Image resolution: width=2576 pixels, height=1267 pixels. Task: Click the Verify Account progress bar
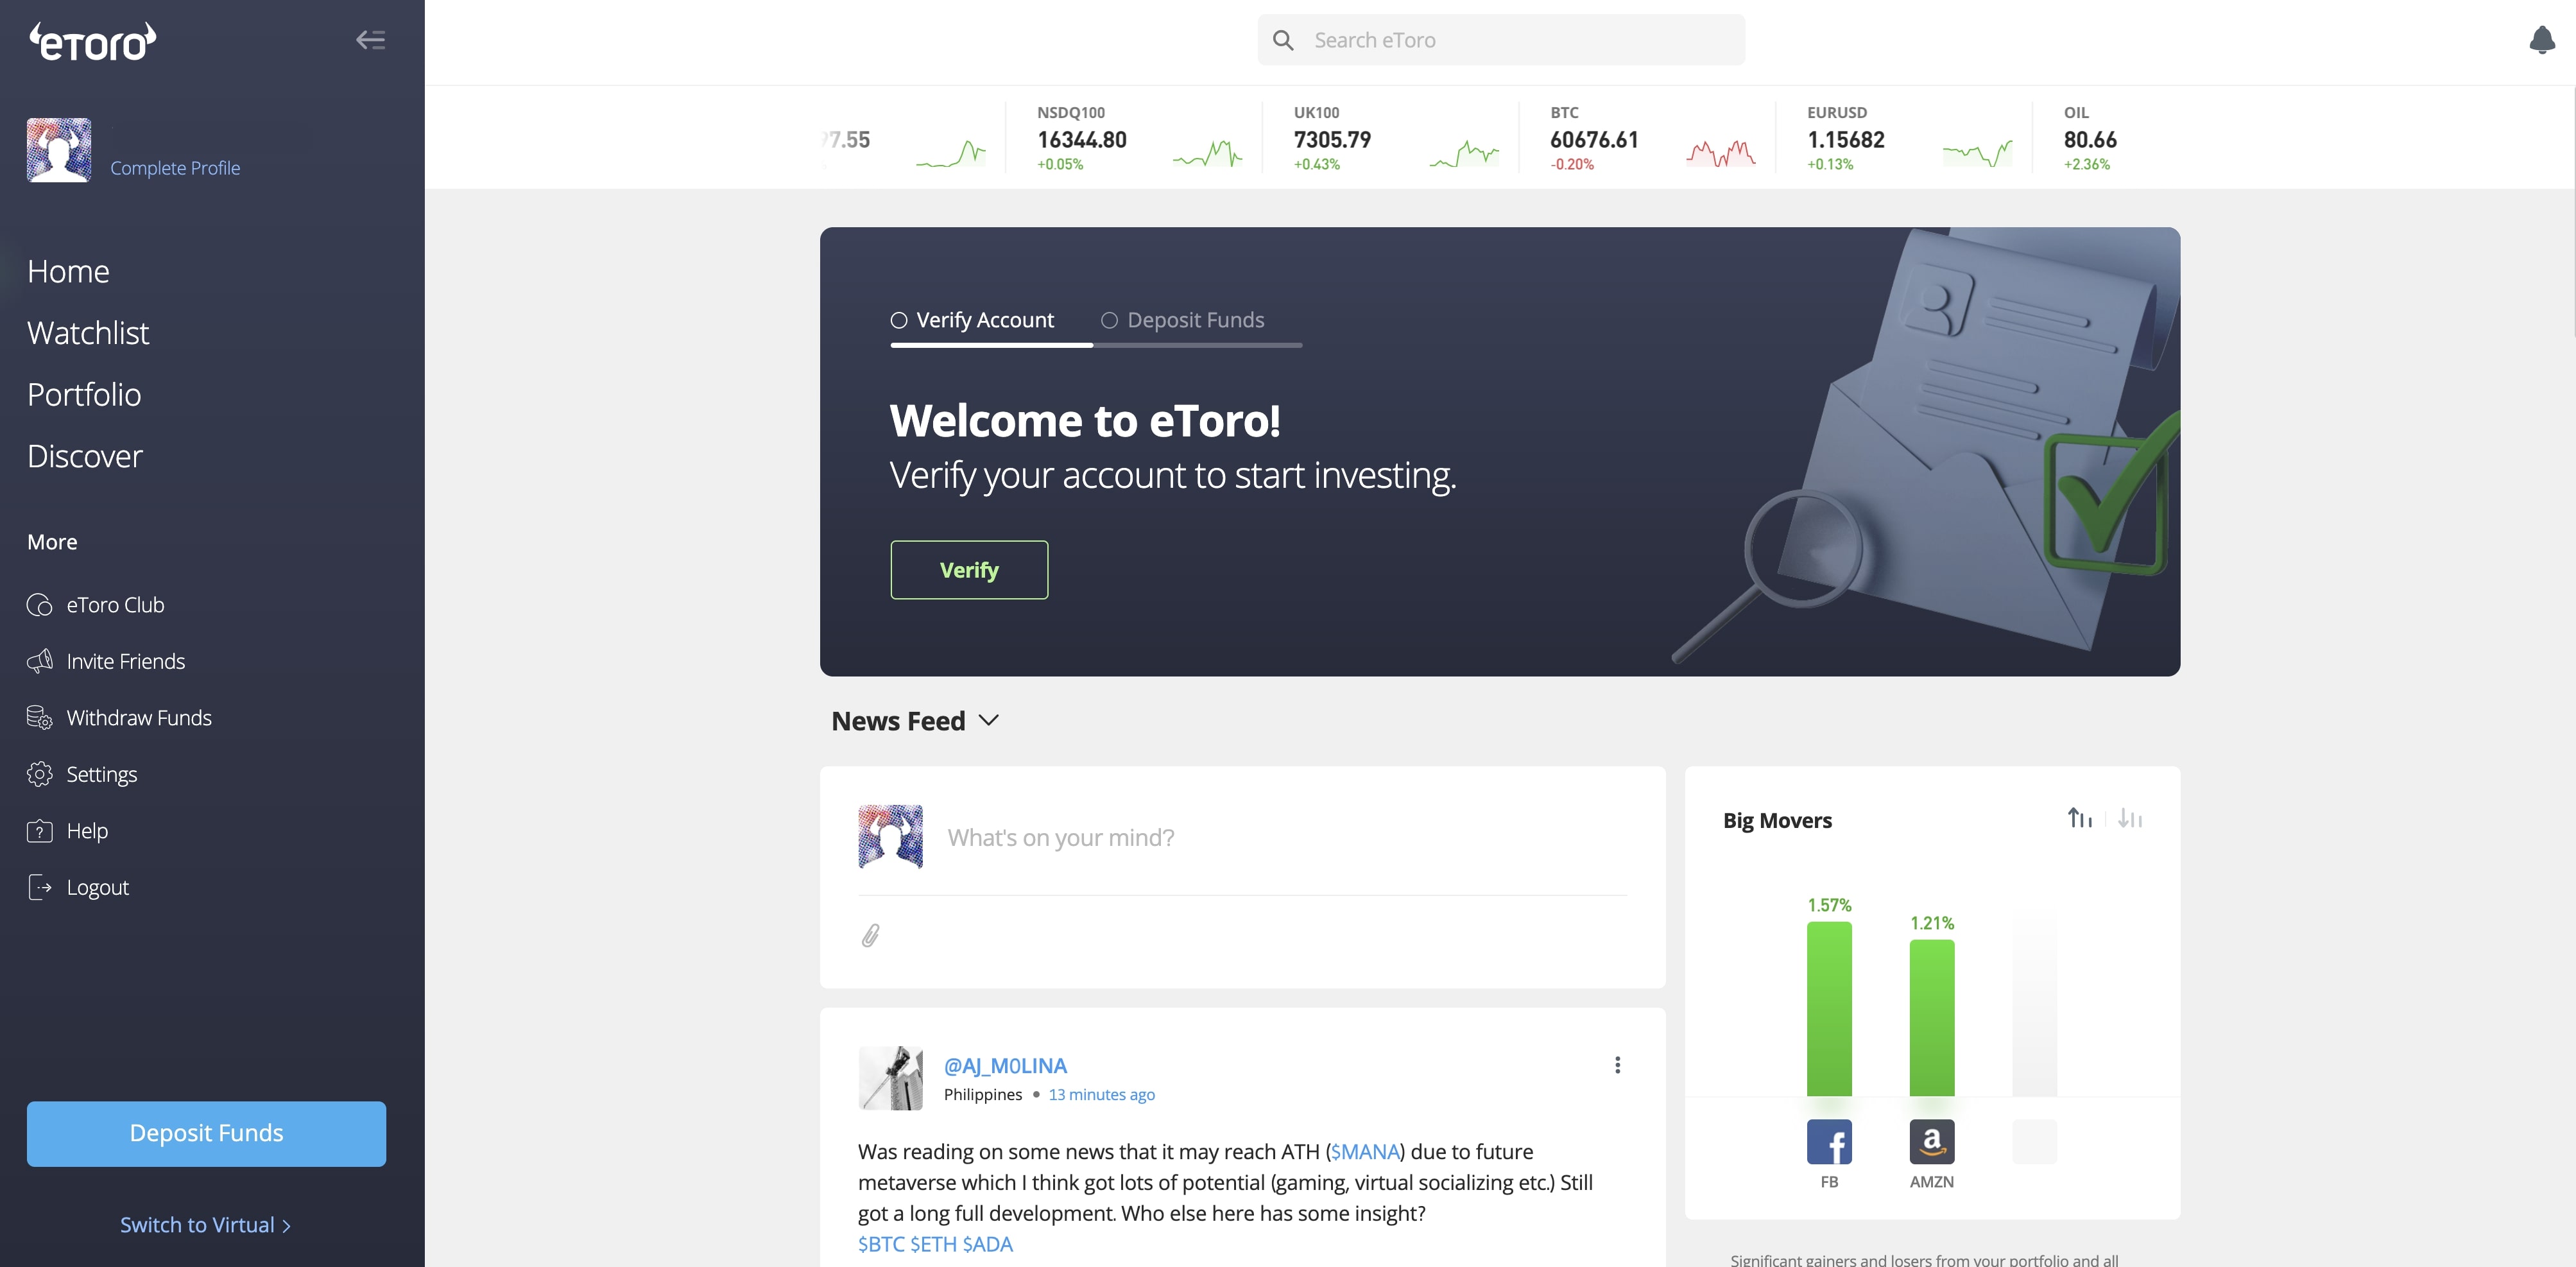pos(992,345)
